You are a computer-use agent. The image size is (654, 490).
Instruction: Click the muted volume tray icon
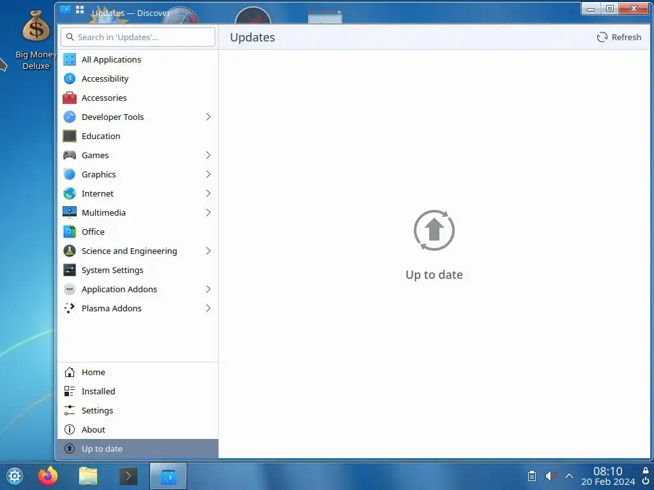point(551,476)
